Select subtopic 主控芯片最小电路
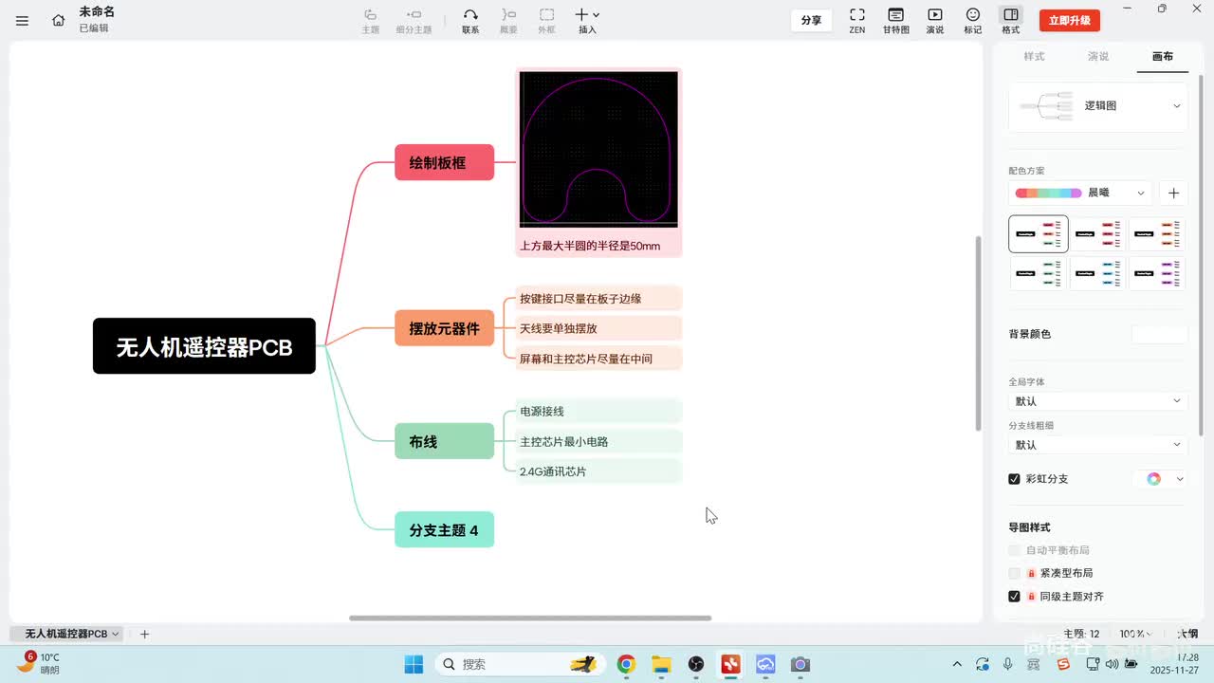The height and width of the screenshot is (683, 1214). [x=598, y=441]
